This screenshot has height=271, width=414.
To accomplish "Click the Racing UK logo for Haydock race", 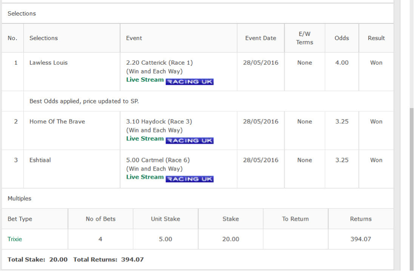I will [190, 140].
